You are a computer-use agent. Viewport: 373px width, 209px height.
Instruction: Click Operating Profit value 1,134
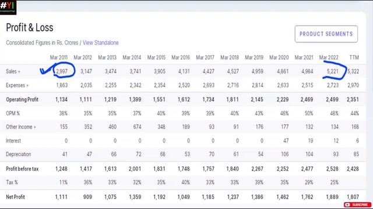click(x=61, y=99)
